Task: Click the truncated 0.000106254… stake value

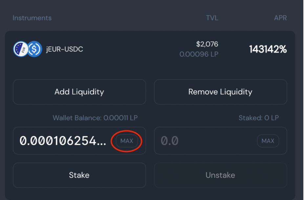Action: coord(63,141)
